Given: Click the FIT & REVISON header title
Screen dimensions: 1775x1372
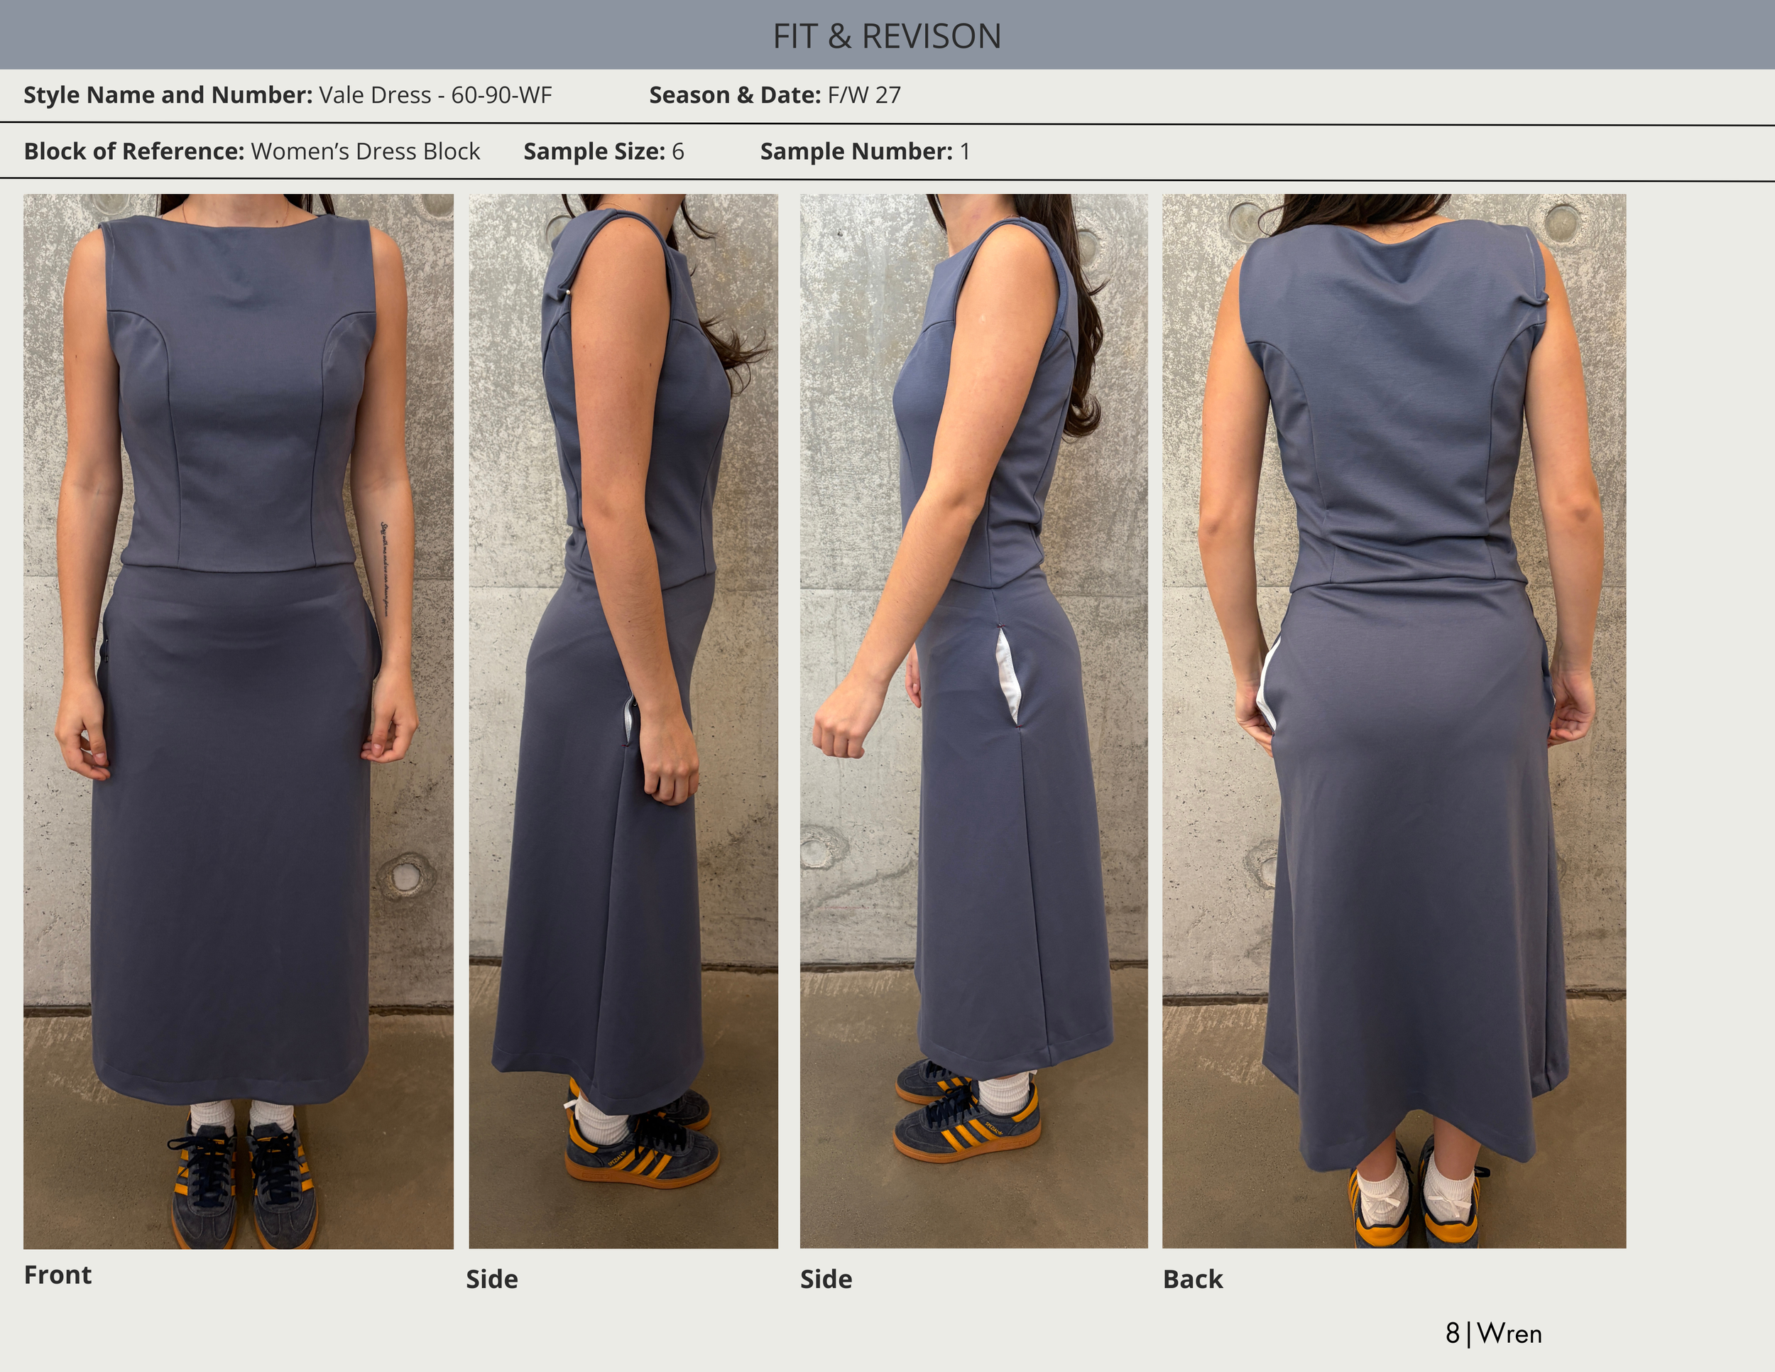Looking at the screenshot, I should [x=887, y=37].
